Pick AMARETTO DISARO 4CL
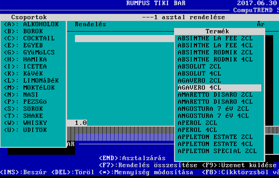The height and width of the screenshot is (178, 279). [x=215, y=102]
